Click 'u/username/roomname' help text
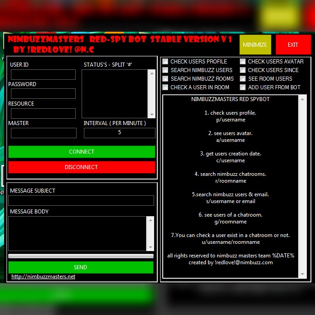The height and width of the screenshot is (315, 315). point(231,242)
